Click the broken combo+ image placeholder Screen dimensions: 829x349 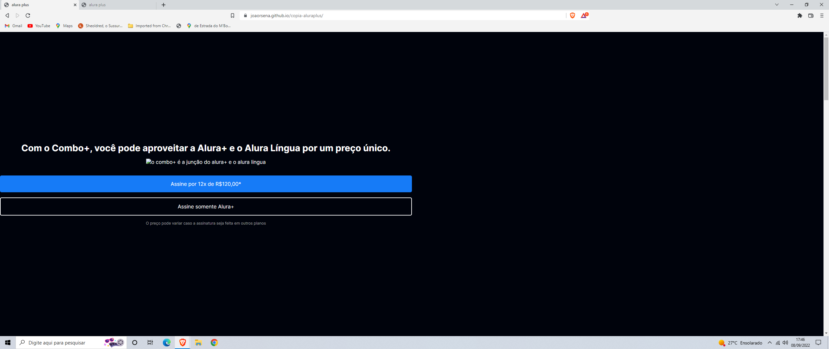(206, 162)
